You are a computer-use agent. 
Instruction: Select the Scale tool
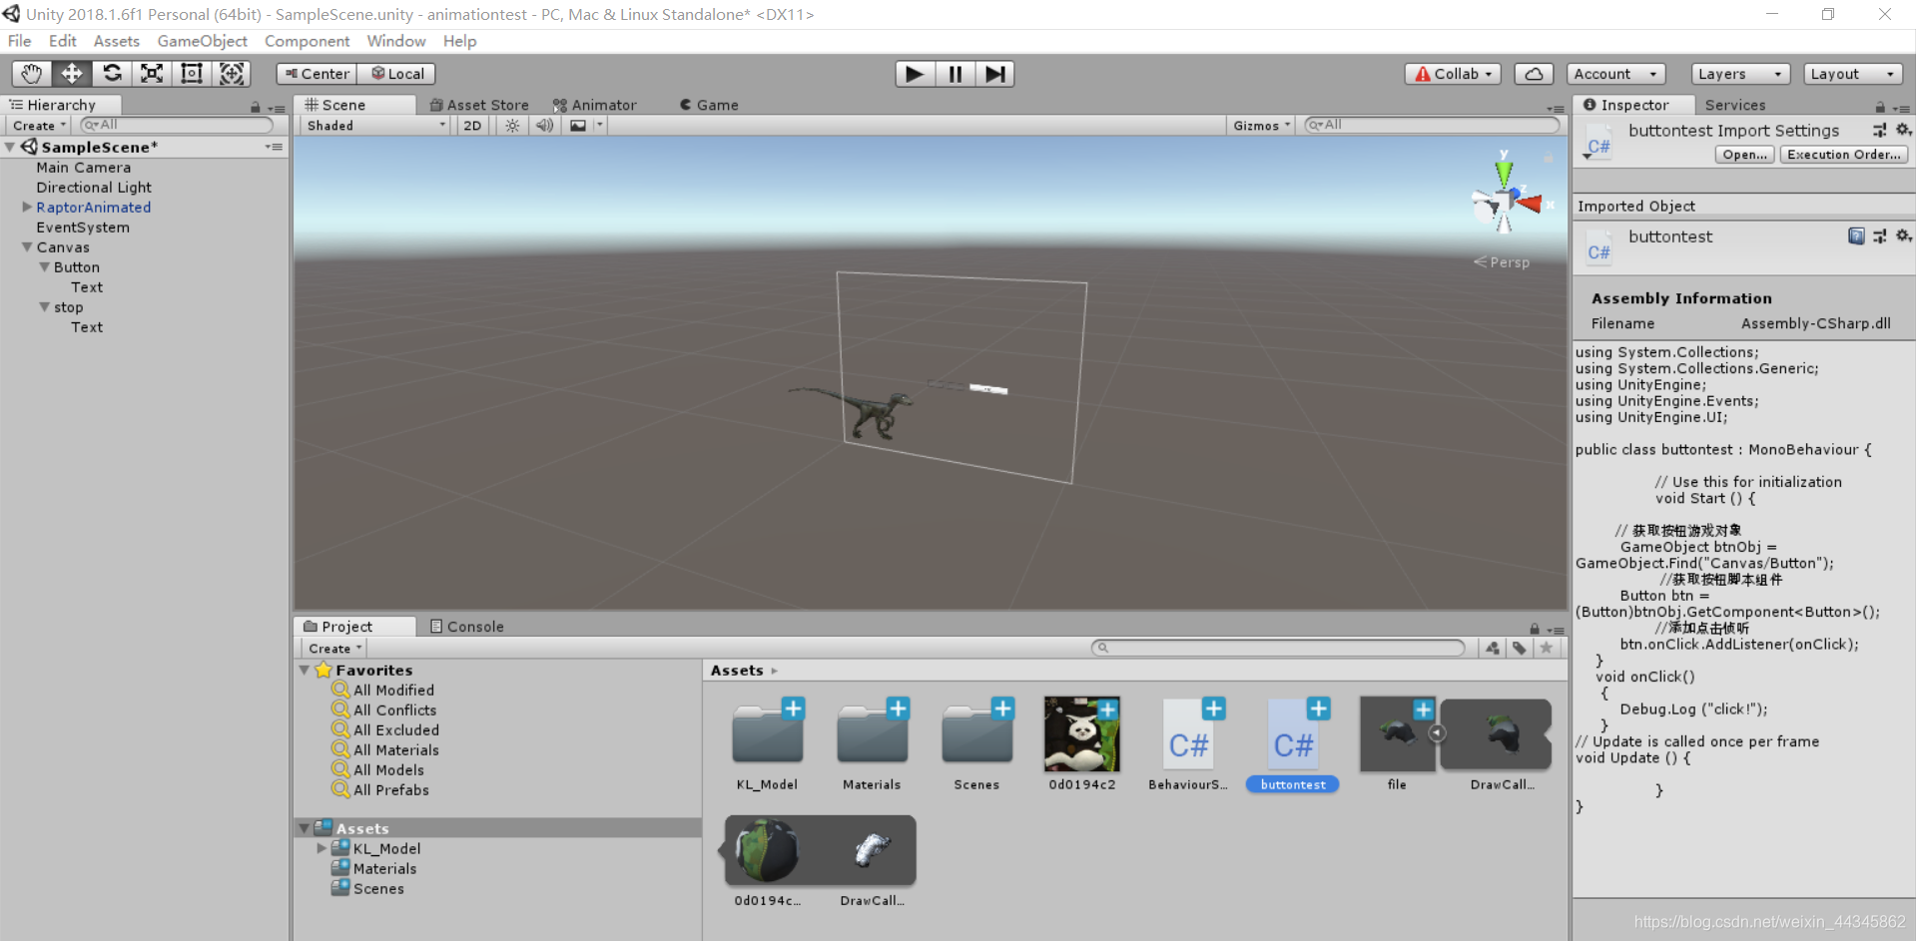(152, 74)
